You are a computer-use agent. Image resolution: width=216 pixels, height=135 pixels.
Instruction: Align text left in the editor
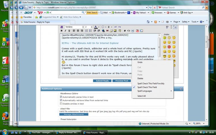pyautogui.click(x=74, y=31)
